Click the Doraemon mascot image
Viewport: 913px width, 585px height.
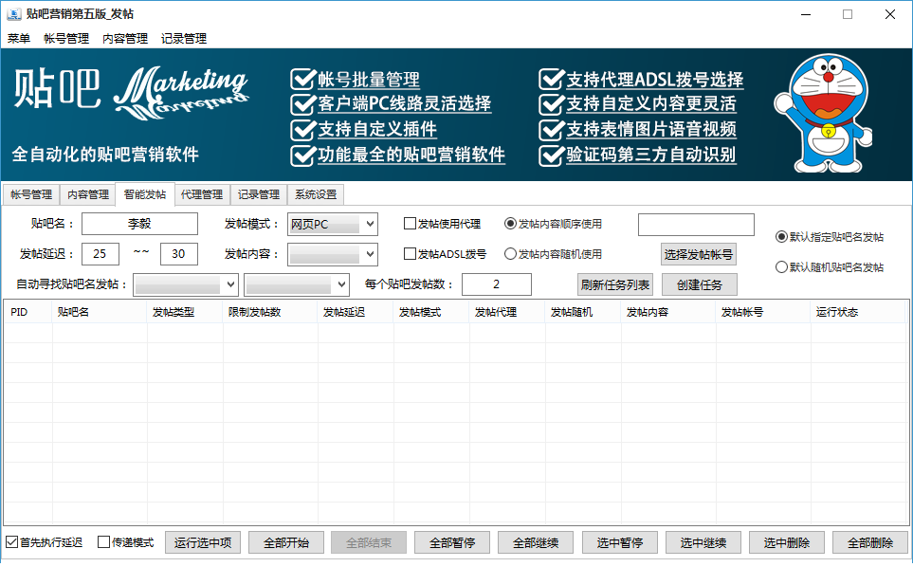[x=823, y=113]
